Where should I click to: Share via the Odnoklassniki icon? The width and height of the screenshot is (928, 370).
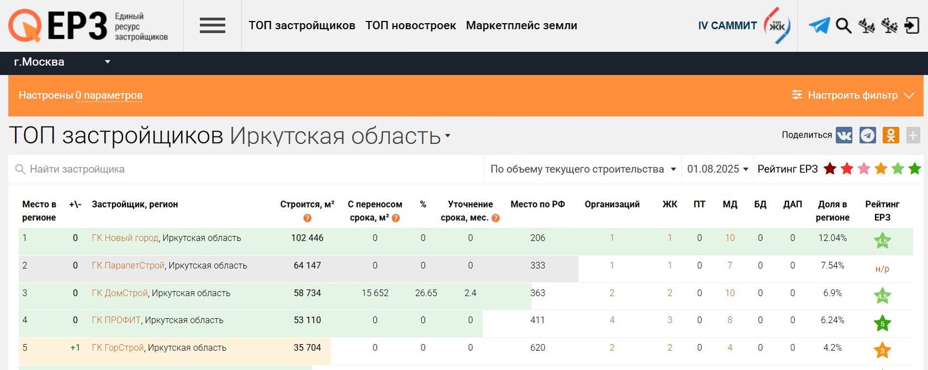(x=890, y=135)
